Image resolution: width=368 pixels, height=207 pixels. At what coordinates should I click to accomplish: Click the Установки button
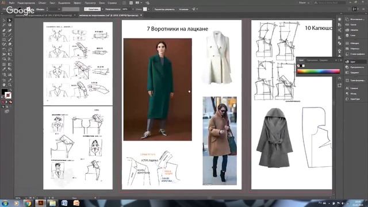(x=183, y=9)
